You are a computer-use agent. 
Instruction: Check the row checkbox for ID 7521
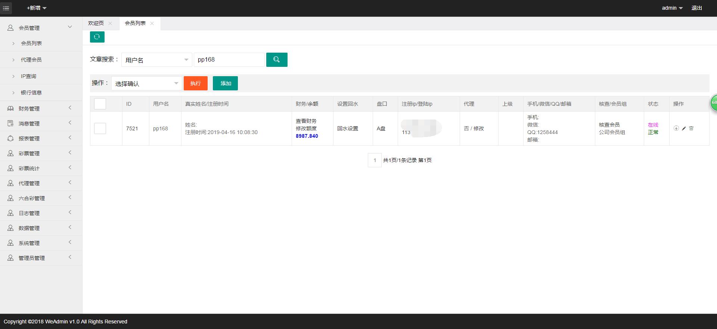(x=100, y=128)
